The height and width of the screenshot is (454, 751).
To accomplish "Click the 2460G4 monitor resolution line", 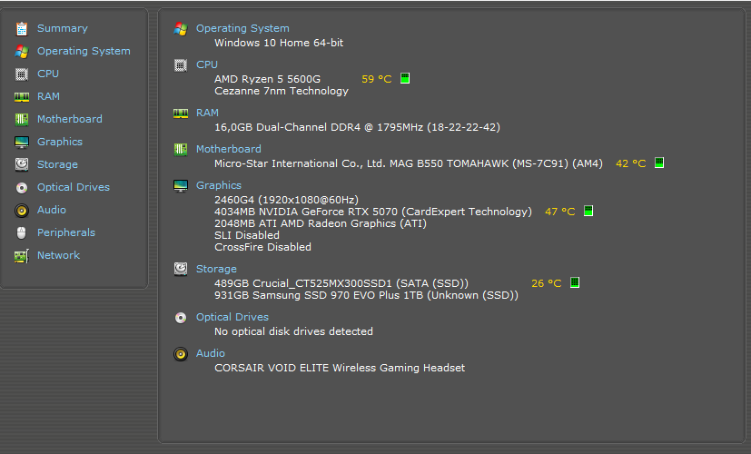I will [286, 200].
